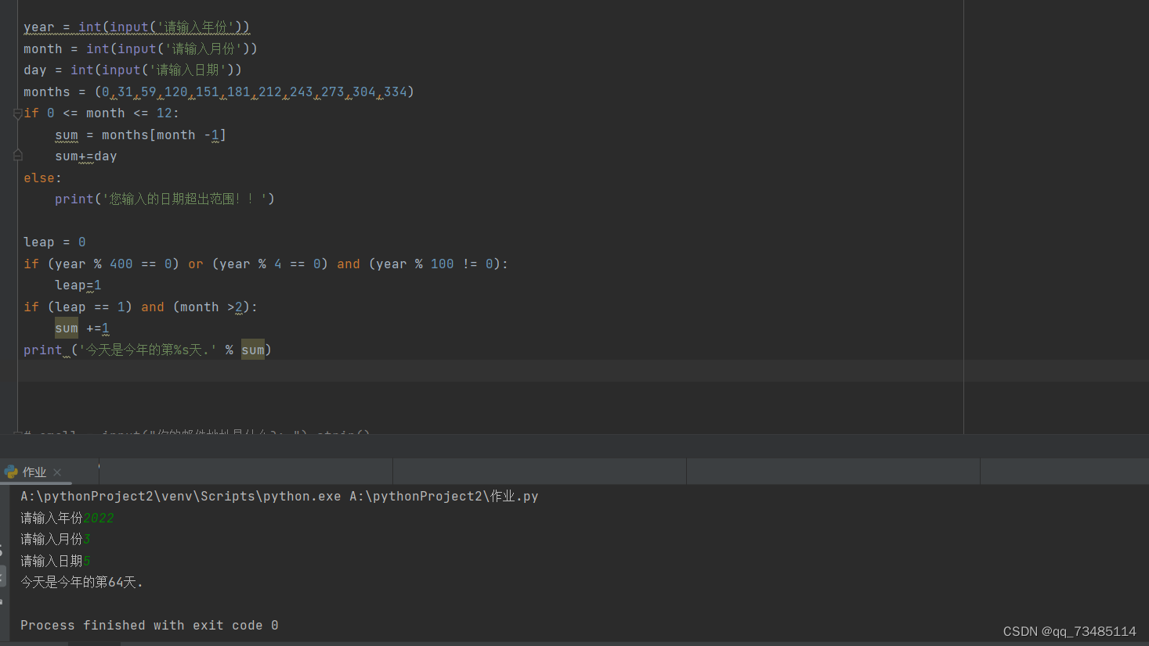Click the print '您输入的日期超出范围' statement

click(x=164, y=199)
